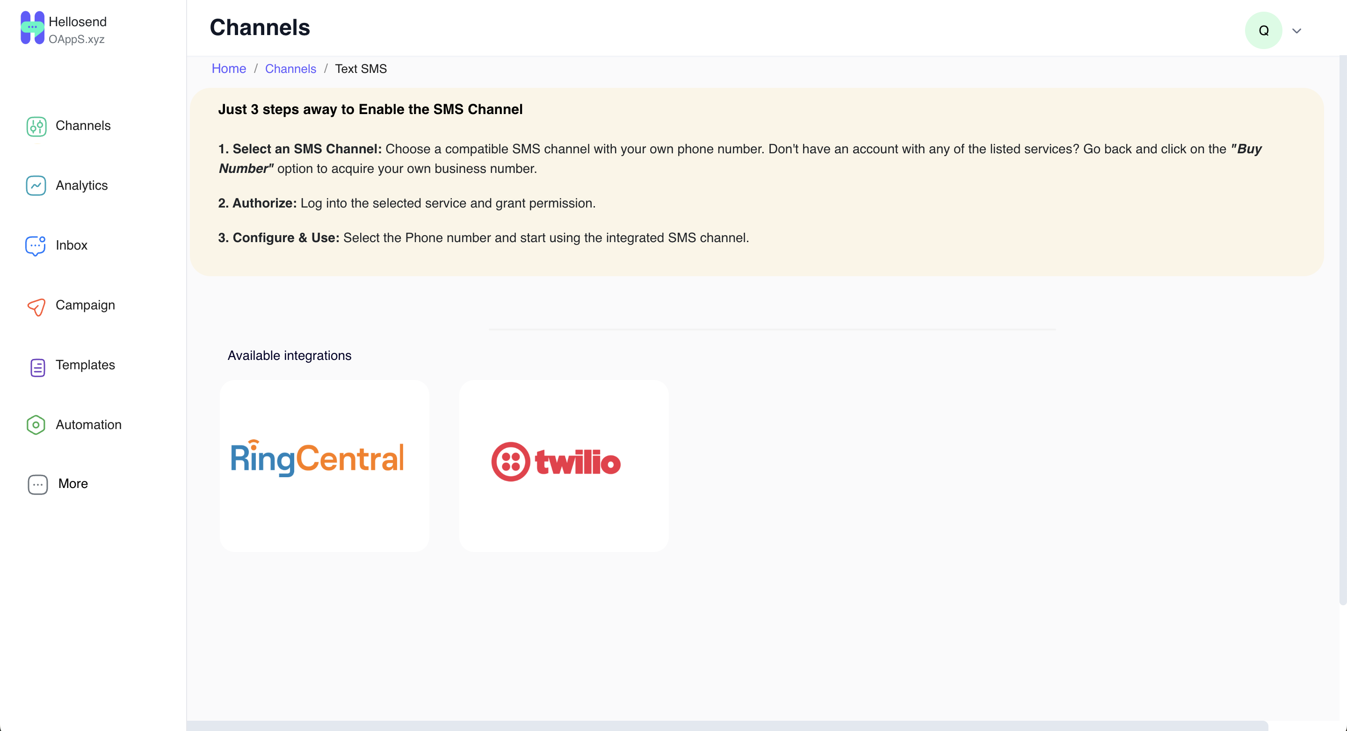Choose the Twilio integration card

[564, 466]
